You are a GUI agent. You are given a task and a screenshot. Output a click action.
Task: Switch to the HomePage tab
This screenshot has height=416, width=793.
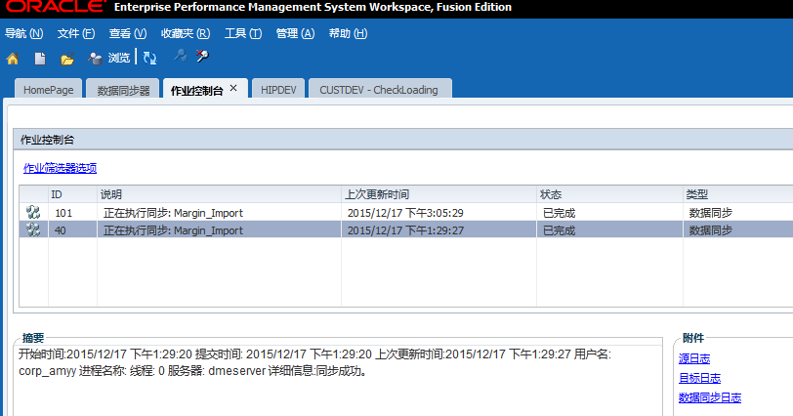49,90
